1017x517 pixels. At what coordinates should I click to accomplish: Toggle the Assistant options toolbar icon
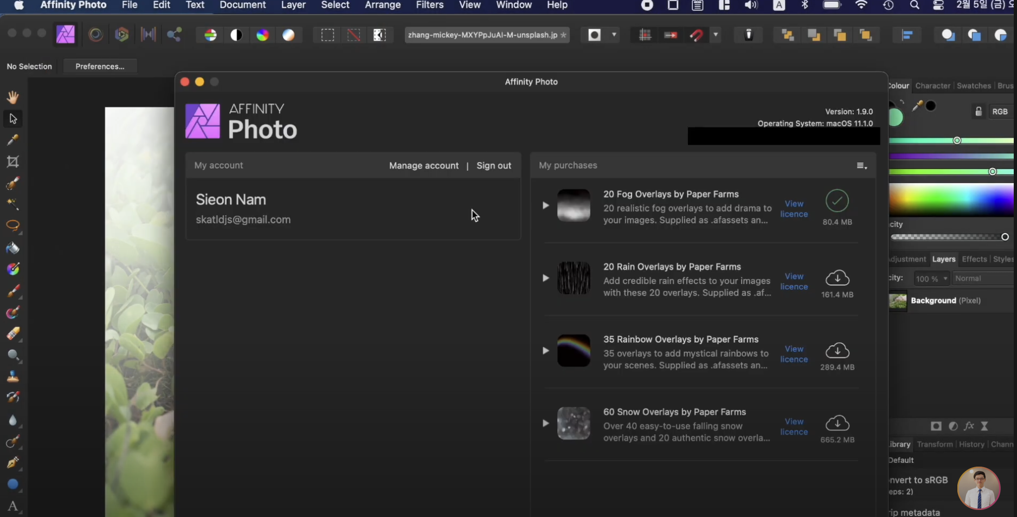pyautogui.click(x=749, y=35)
